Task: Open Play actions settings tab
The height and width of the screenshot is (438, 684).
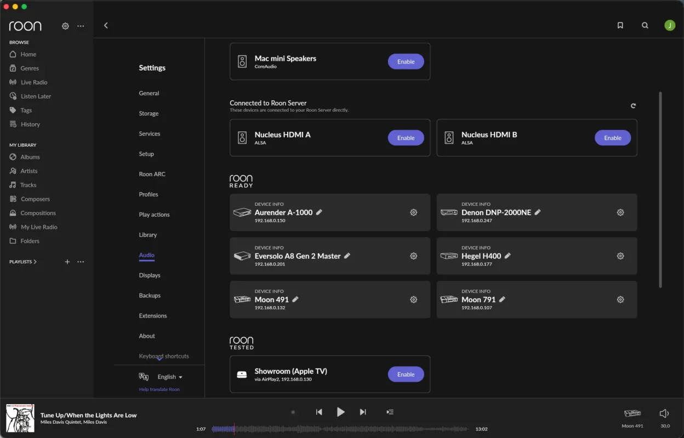Action: 155,215
